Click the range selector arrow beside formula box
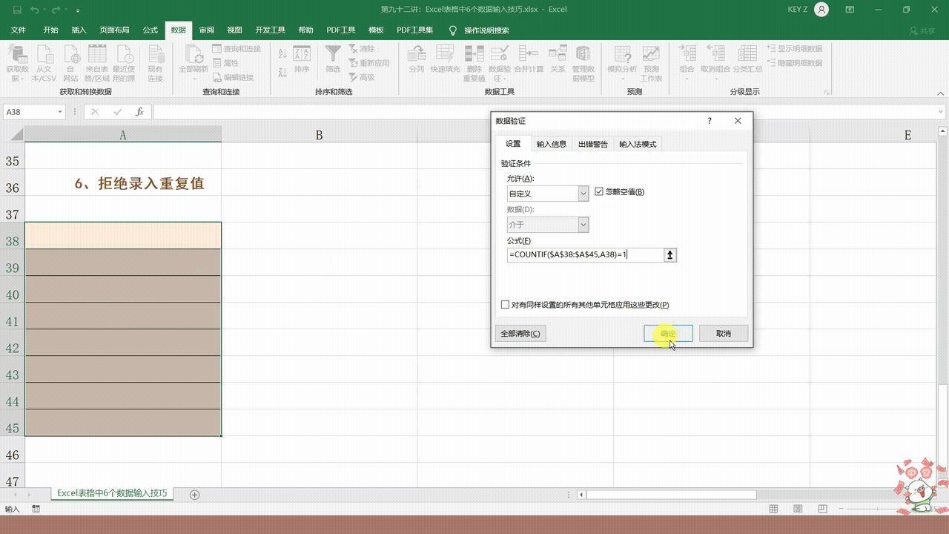The image size is (949, 534). [x=670, y=255]
